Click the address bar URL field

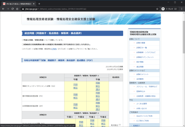[90, 9]
